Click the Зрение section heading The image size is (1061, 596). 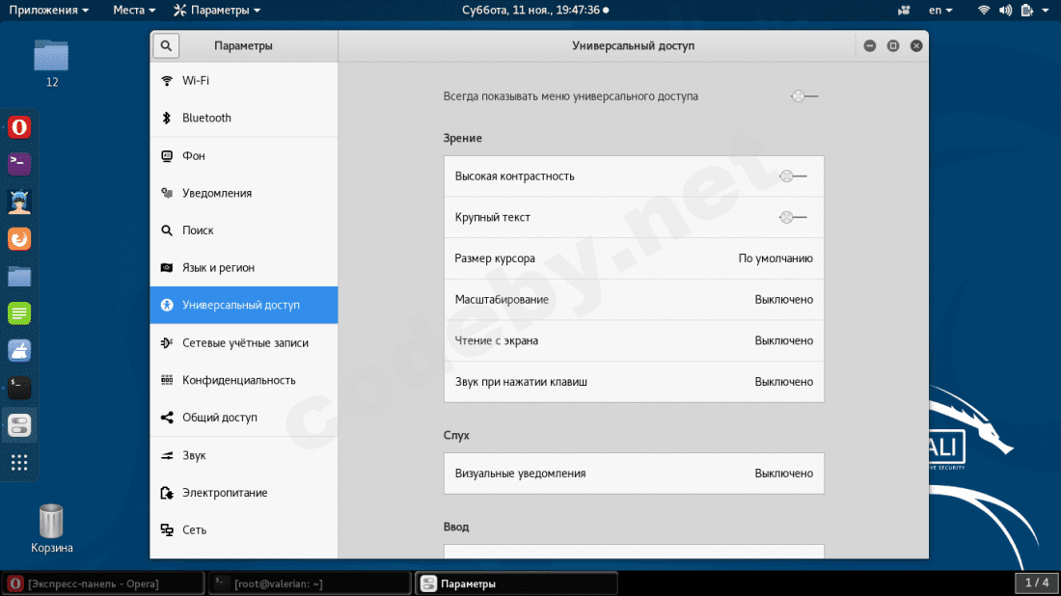click(463, 138)
